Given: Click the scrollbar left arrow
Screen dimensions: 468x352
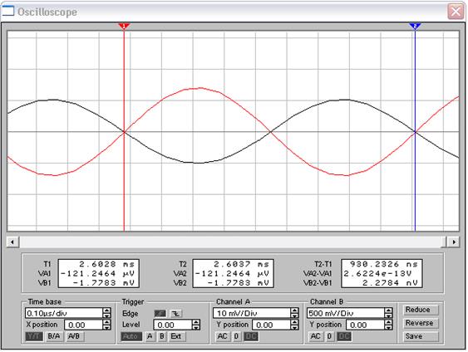Looking at the screenshot, I should (x=12, y=242).
